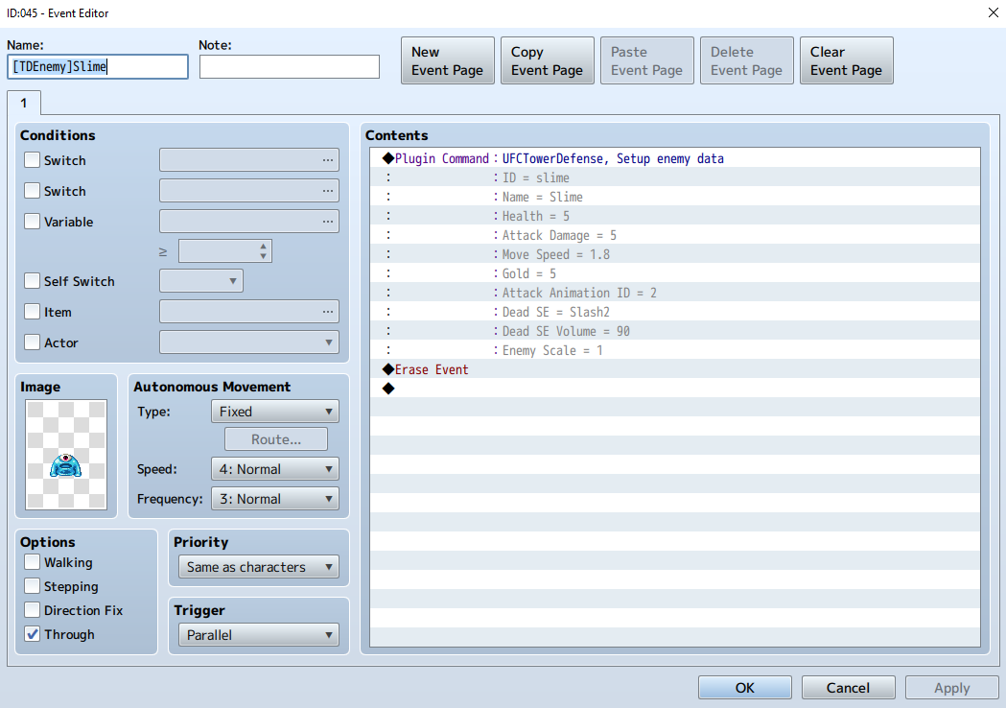Open the Item condition ellipsis selector
Image resolution: width=1006 pixels, height=708 pixels.
click(328, 312)
